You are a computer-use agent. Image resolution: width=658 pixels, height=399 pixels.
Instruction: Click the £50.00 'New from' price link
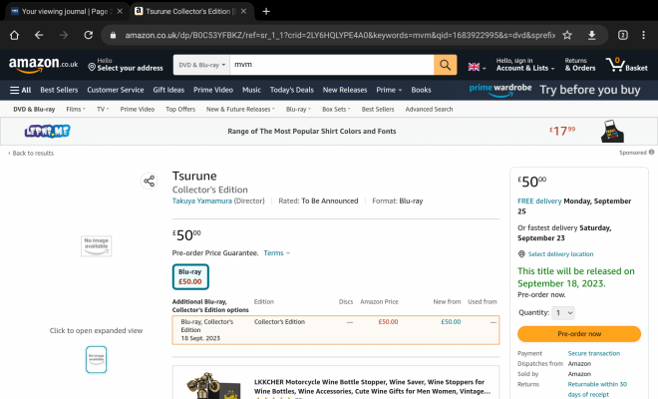coord(451,322)
